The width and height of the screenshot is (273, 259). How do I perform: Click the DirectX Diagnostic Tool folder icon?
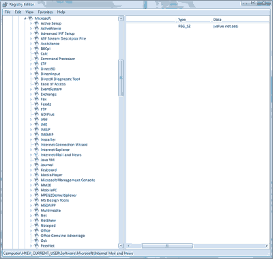[36, 79]
